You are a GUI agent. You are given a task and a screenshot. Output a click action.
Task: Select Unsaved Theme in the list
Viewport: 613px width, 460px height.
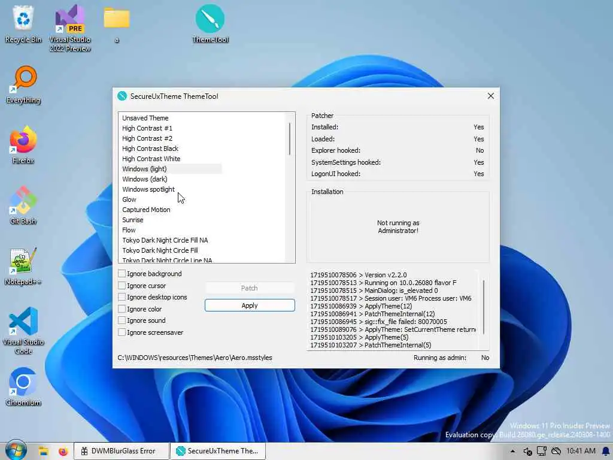pyautogui.click(x=145, y=118)
